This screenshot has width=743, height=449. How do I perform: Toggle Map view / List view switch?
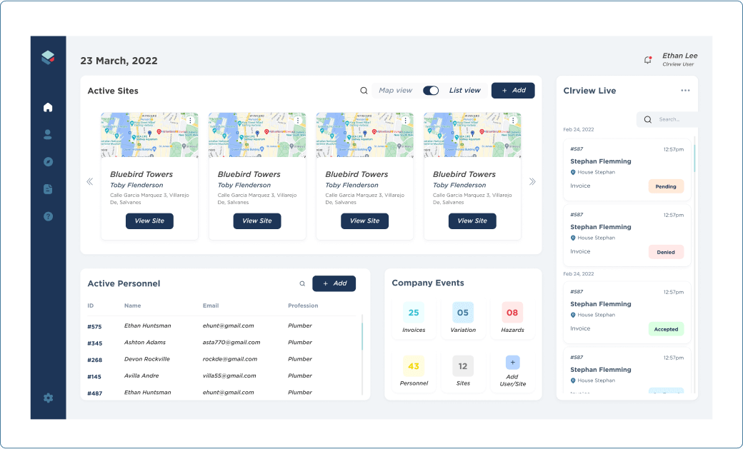pos(431,91)
